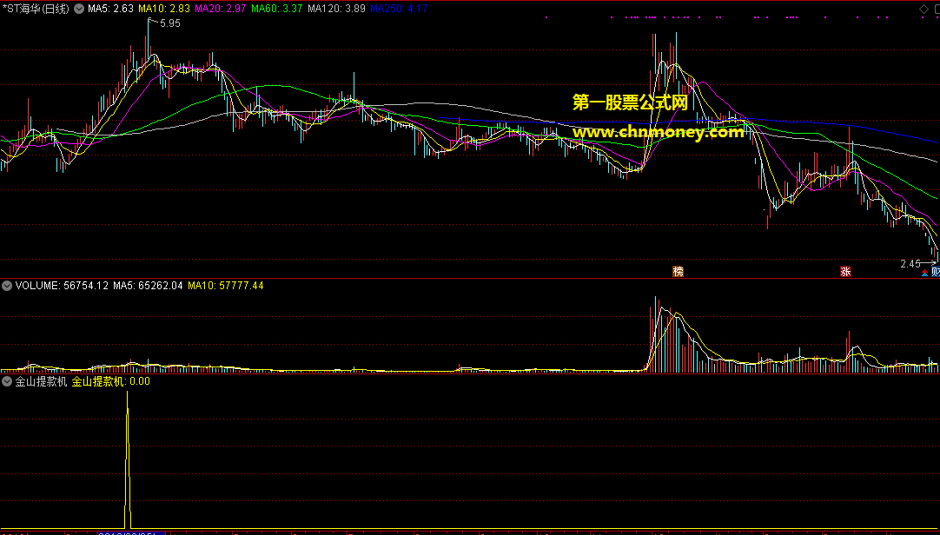Image resolution: width=940 pixels, height=535 pixels.
Task: Click the green MA60: 3.37 label
Action: (277, 9)
